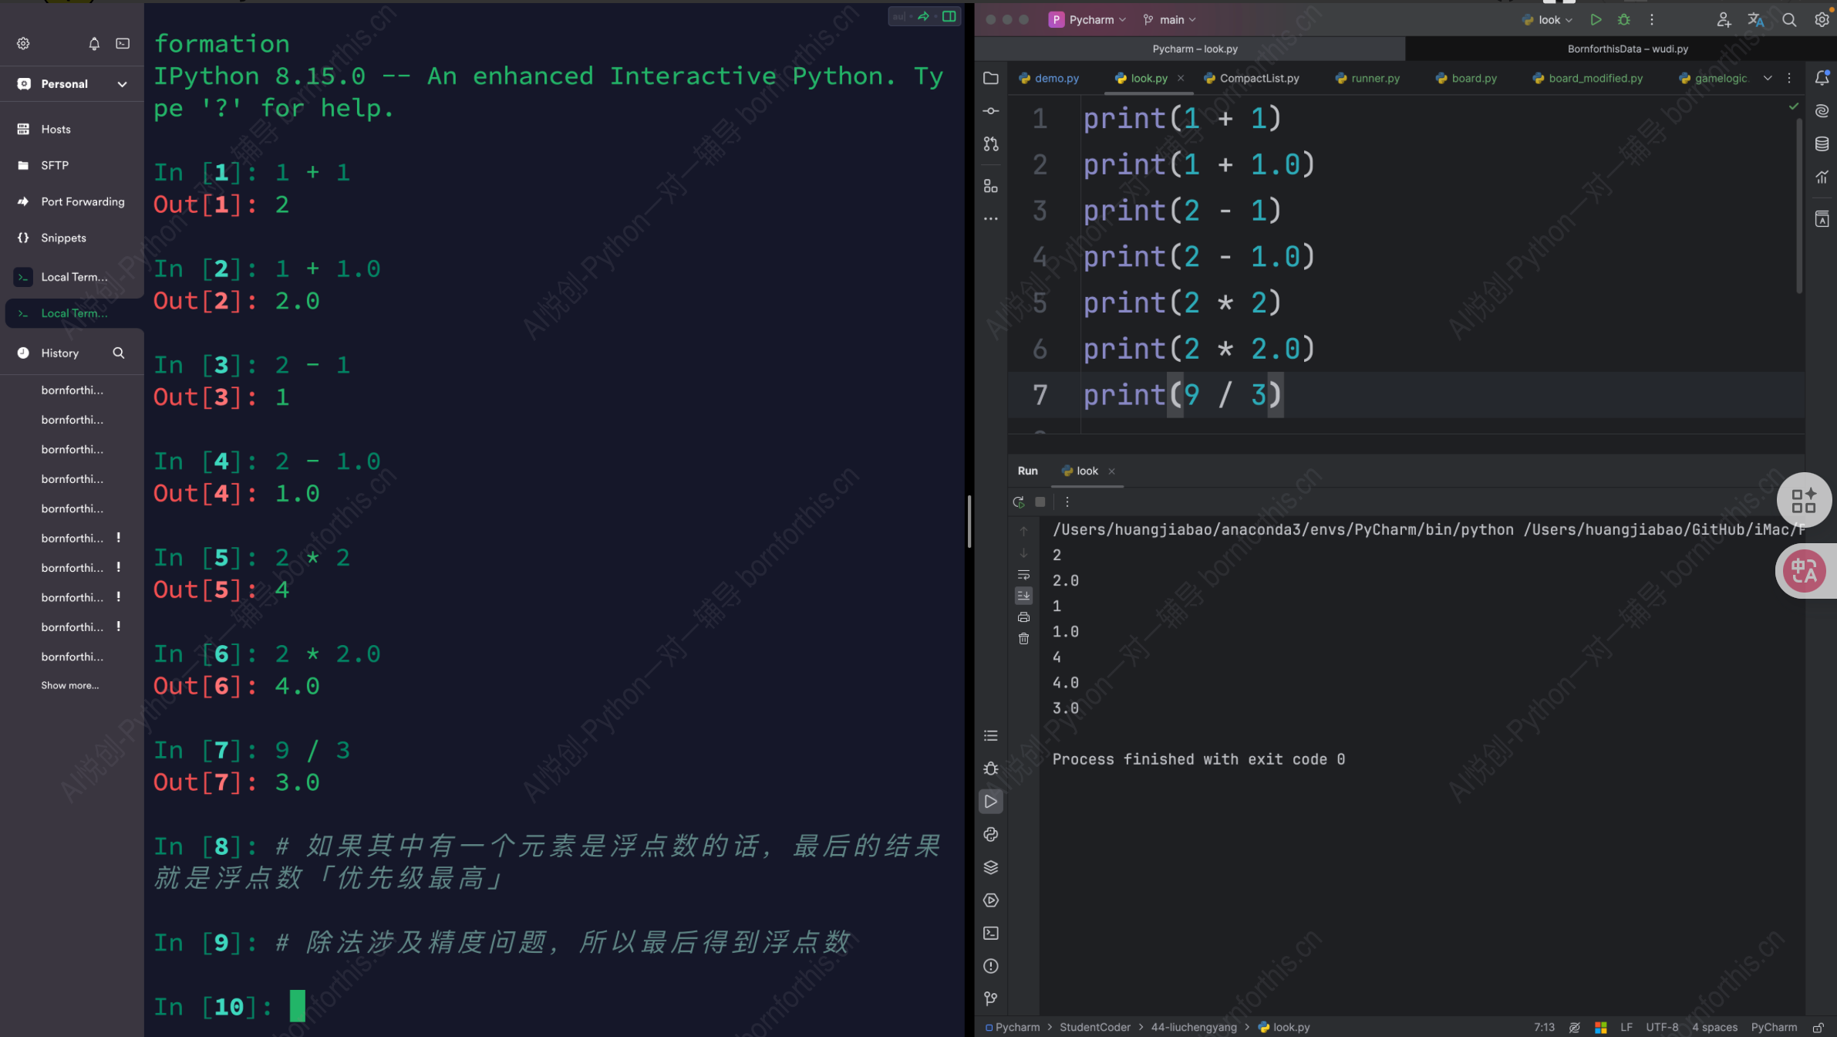1837x1037 pixels.
Task: Open the History section label
Action: tap(60, 353)
